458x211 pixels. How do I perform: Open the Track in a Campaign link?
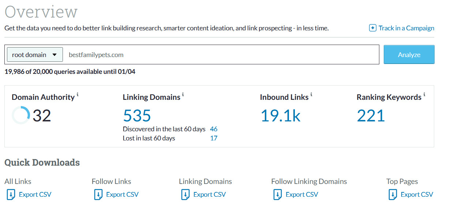406,28
